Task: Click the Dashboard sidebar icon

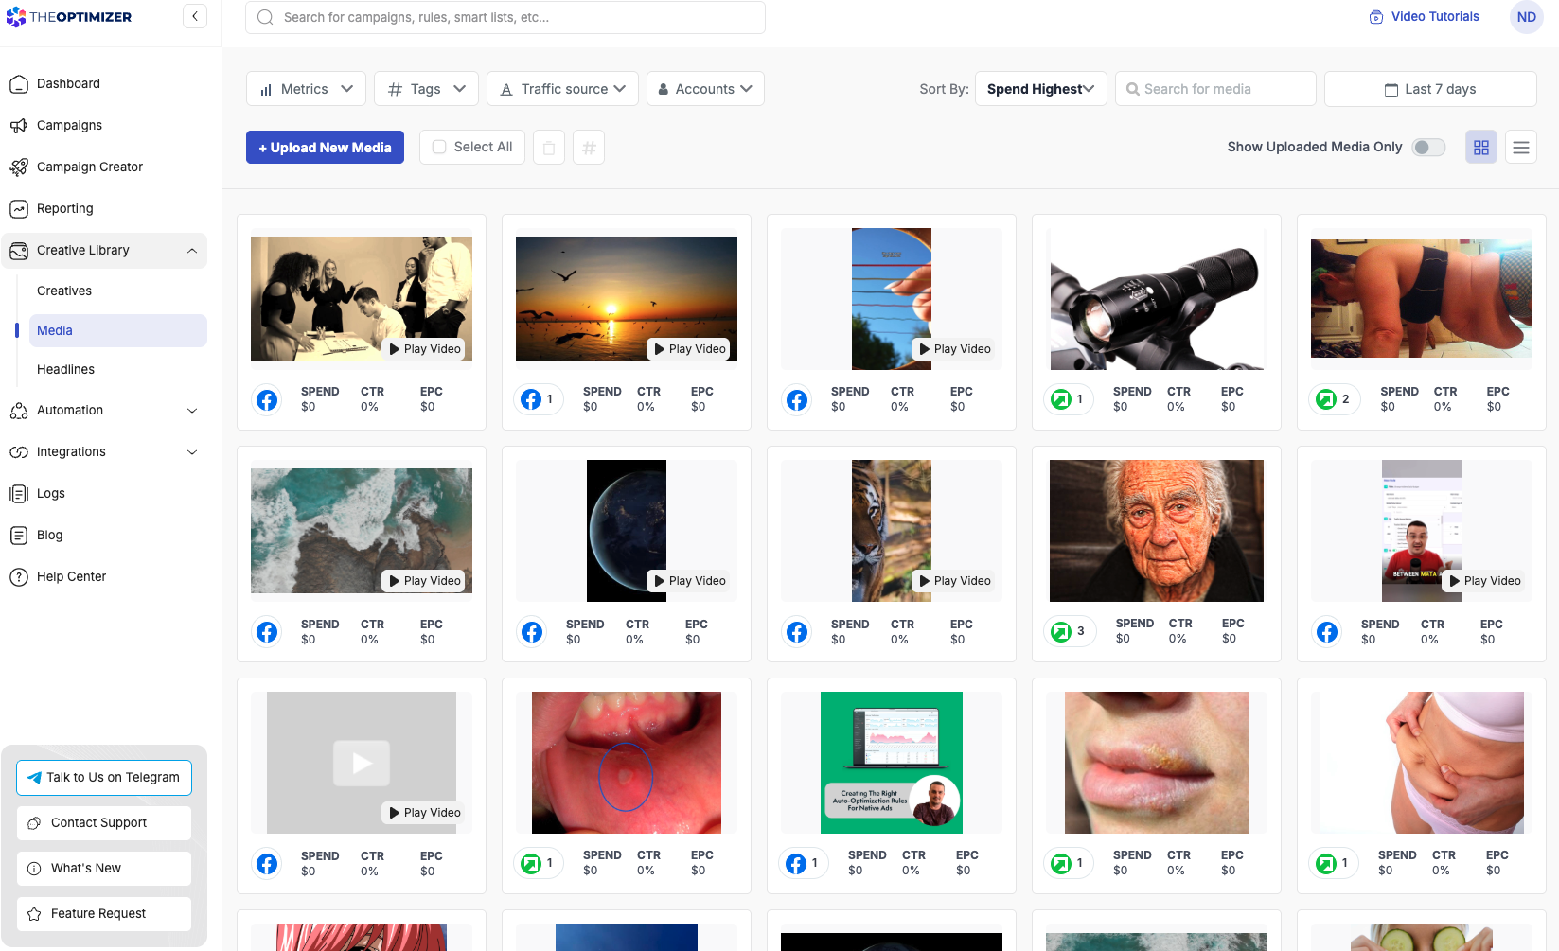Action: coord(19,84)
